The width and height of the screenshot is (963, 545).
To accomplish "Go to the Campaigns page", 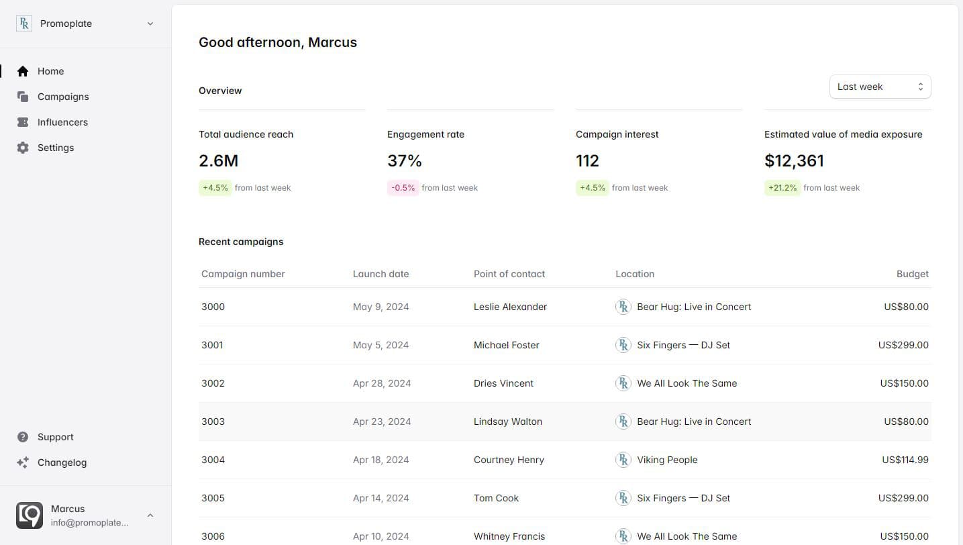I will (x=63, y=97).
